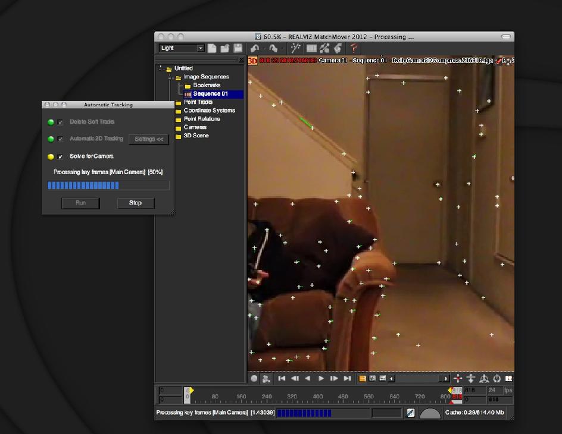Open the Light workspace dropdown
The height and width of the screenshot is (434, 562).
point(182,48)
